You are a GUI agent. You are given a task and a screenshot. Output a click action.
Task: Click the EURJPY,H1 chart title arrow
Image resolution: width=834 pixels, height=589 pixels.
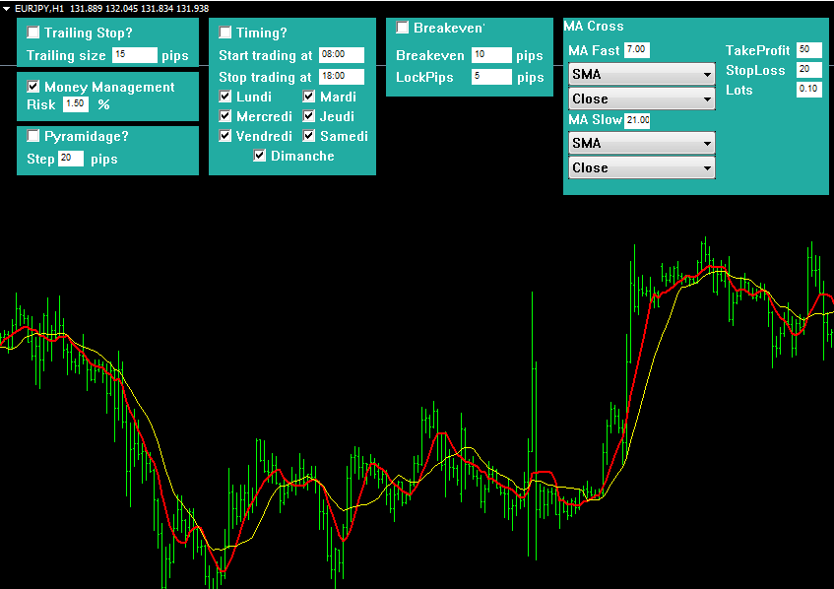[7, 8]
